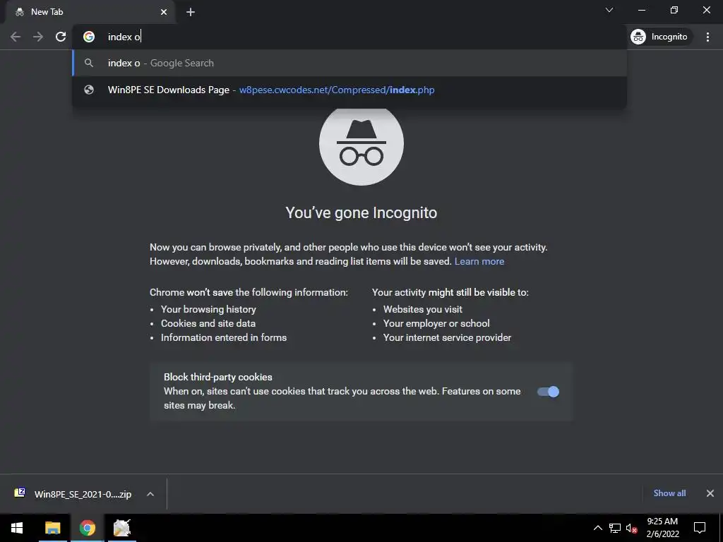
Task: Restore down the Chrome window
Action: [x=674, y=10]
